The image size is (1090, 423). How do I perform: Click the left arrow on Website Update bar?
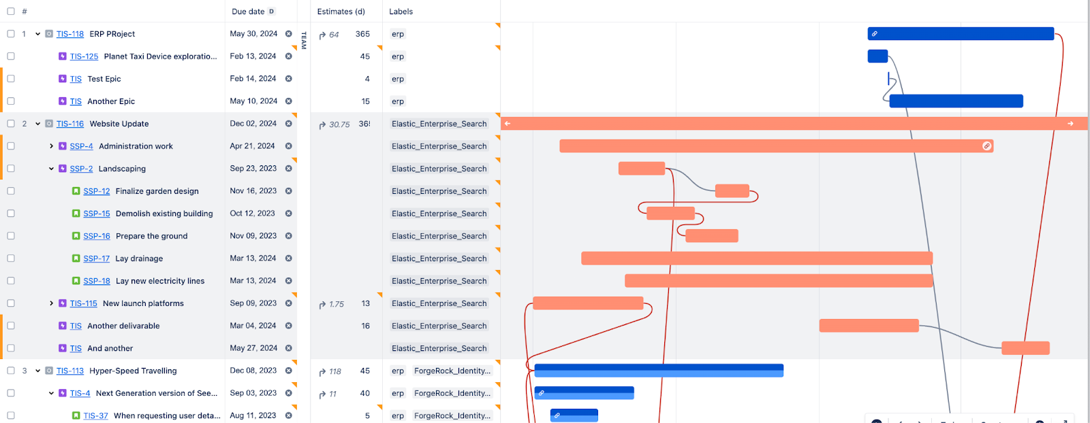coord(508,124)
